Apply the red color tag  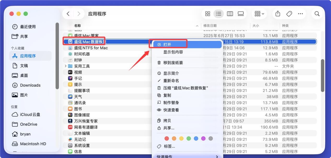coord(167,138)
